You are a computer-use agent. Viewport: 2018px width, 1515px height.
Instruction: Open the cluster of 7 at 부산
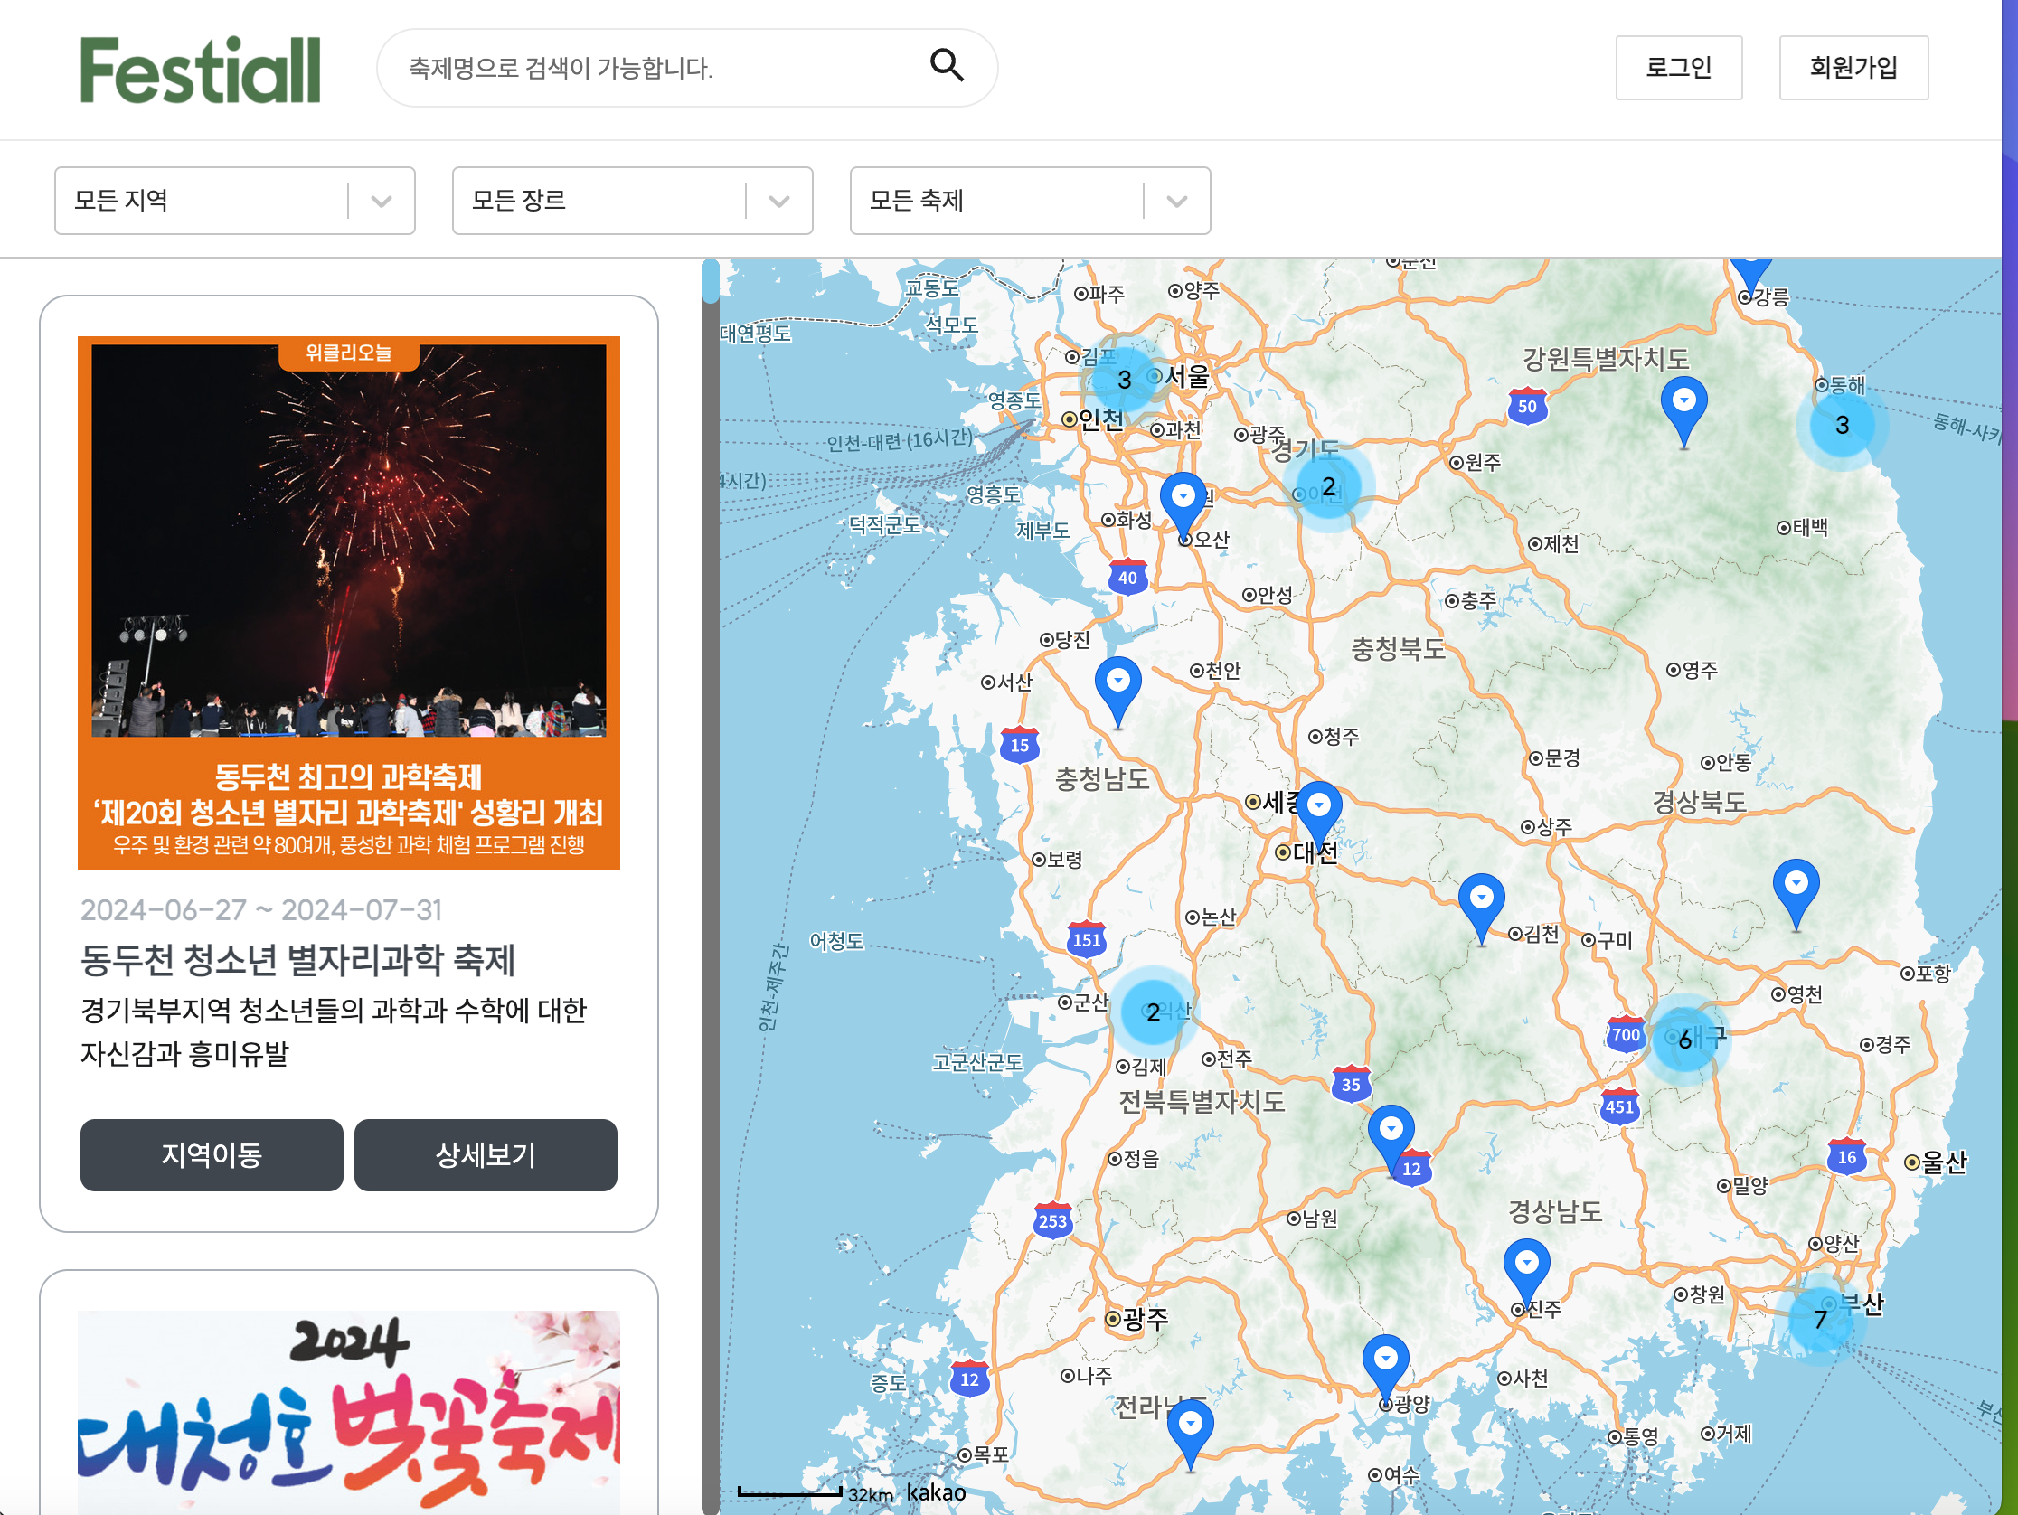tap(1820, 1319)
